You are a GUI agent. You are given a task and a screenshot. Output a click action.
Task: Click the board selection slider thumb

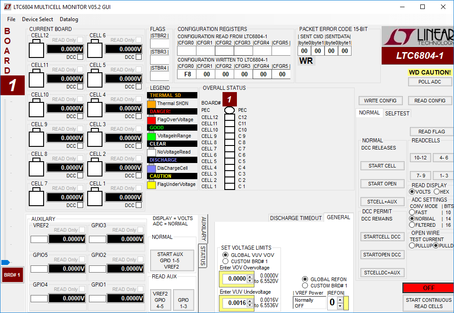tap(5, 262)
